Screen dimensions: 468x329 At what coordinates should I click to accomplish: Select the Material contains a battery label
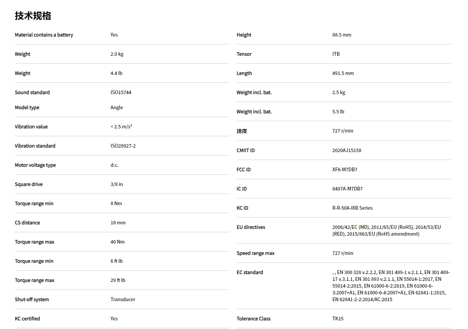(x=44, y=35)
